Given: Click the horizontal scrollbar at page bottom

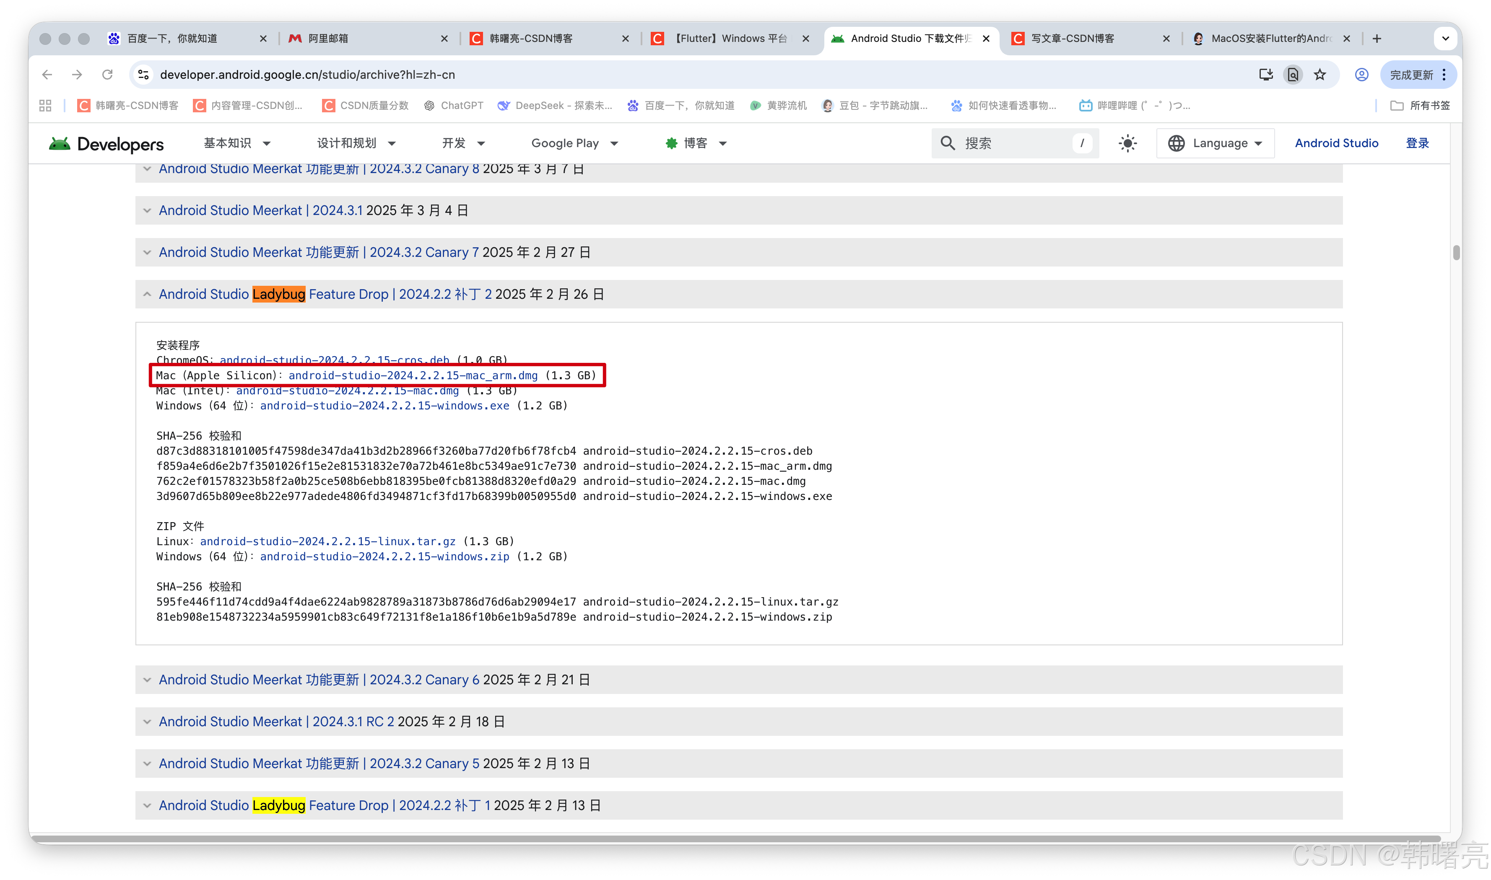Looking at the screenshot, I should coord(736,839).
